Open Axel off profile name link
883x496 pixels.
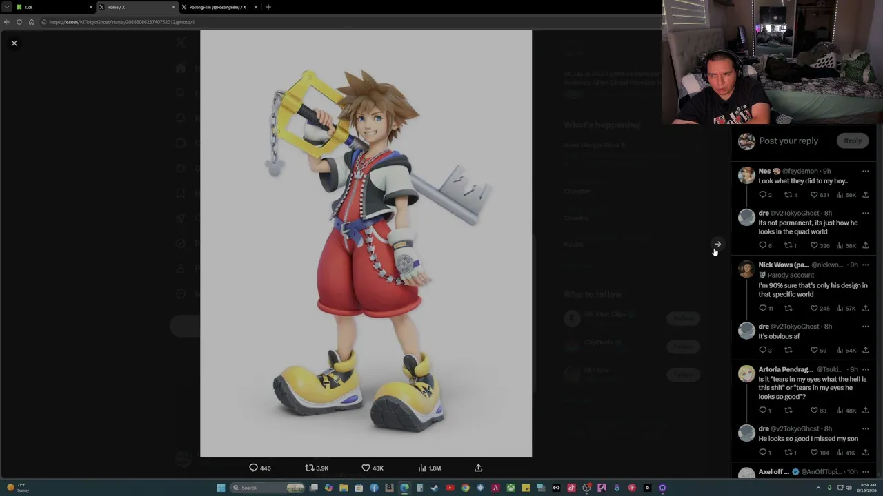[774, 472]
